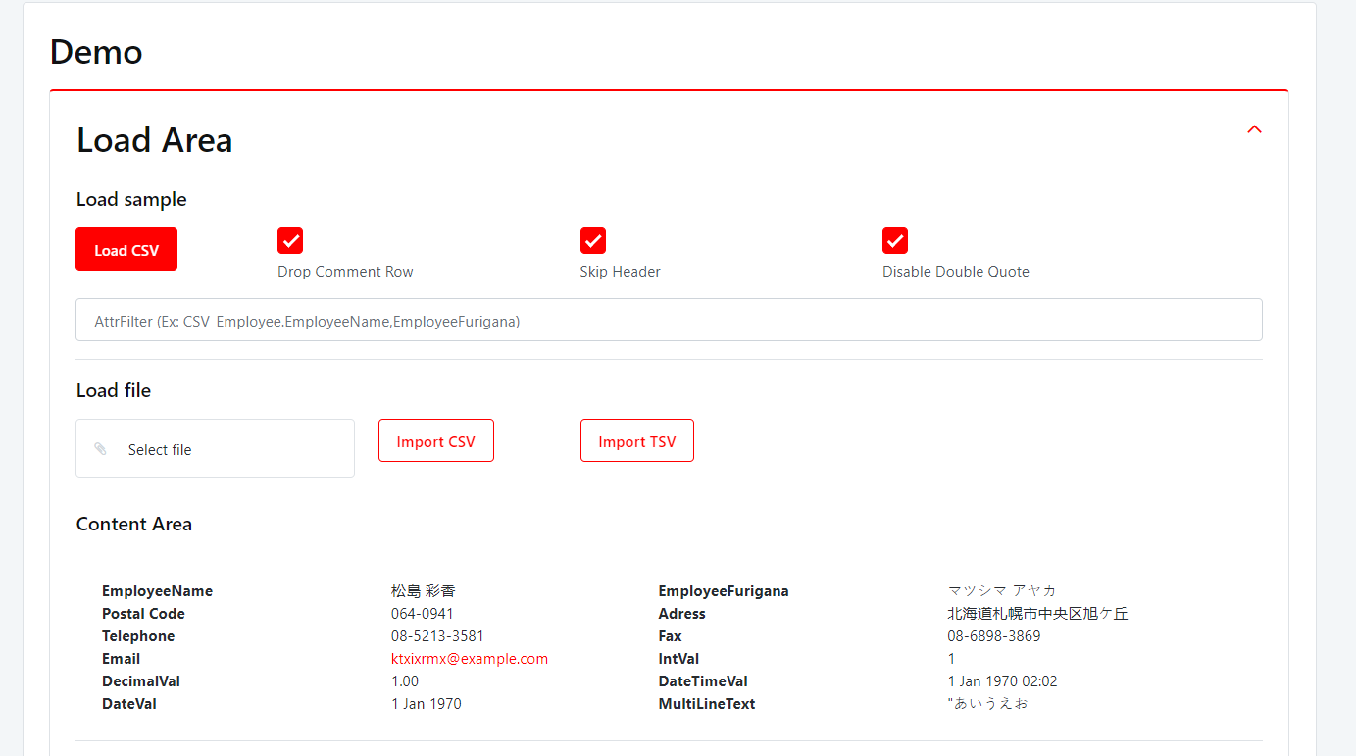Focus the AttrFilter text field
1356x756 pixels.
point(669,321)
